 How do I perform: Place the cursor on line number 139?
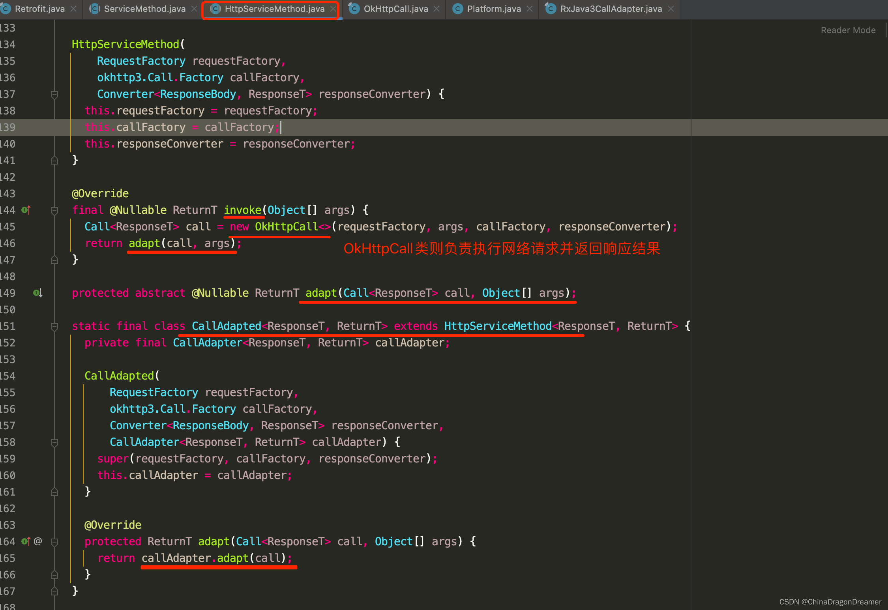pyautogui.click(x=7, y=127)
